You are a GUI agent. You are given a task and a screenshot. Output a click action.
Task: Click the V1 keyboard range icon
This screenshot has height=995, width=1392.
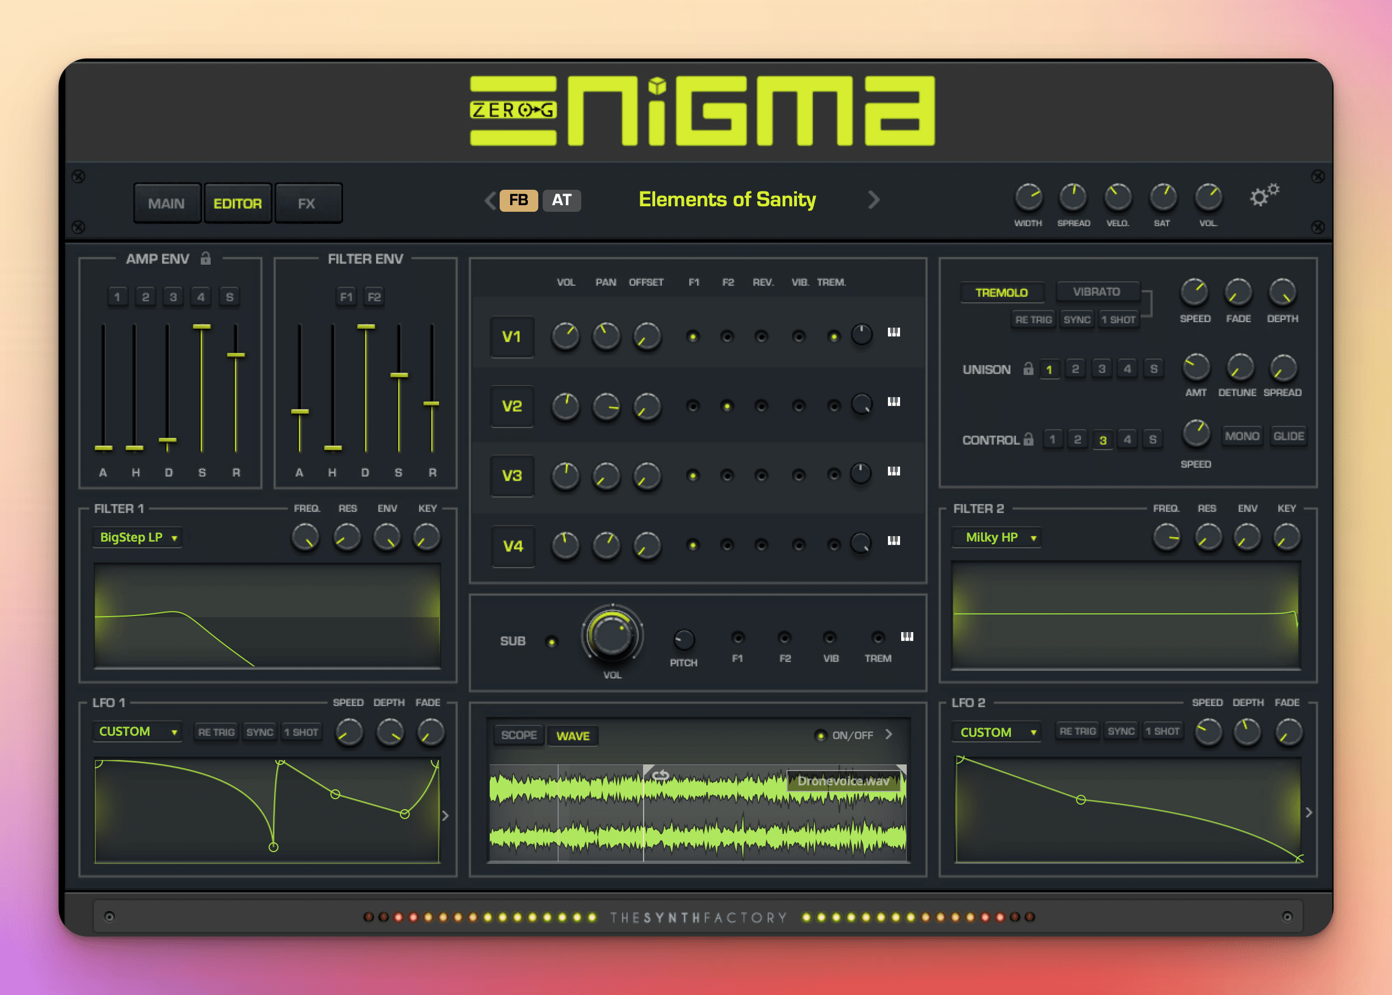click(x=894, y=332)
